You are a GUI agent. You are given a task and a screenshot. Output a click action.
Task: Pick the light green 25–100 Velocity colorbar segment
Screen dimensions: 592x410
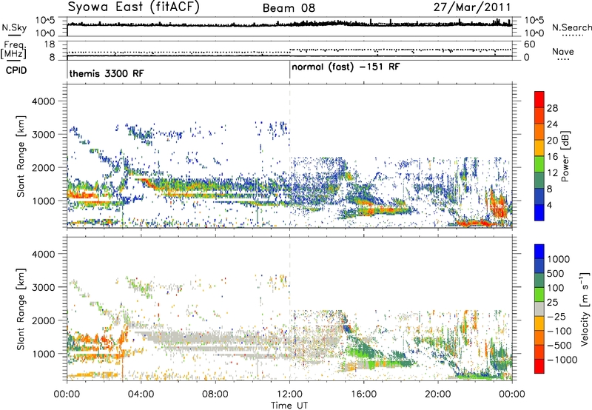click(x=539, y=295)
